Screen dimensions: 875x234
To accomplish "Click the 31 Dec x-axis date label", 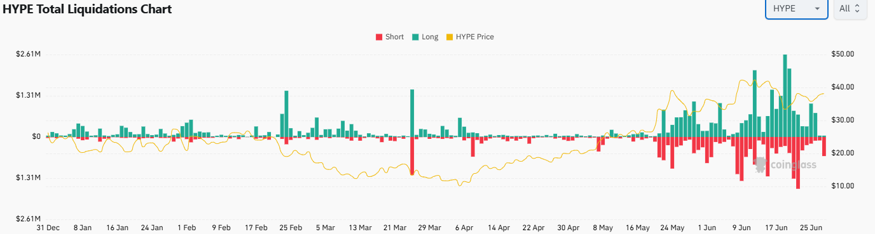I will [48, 227].
